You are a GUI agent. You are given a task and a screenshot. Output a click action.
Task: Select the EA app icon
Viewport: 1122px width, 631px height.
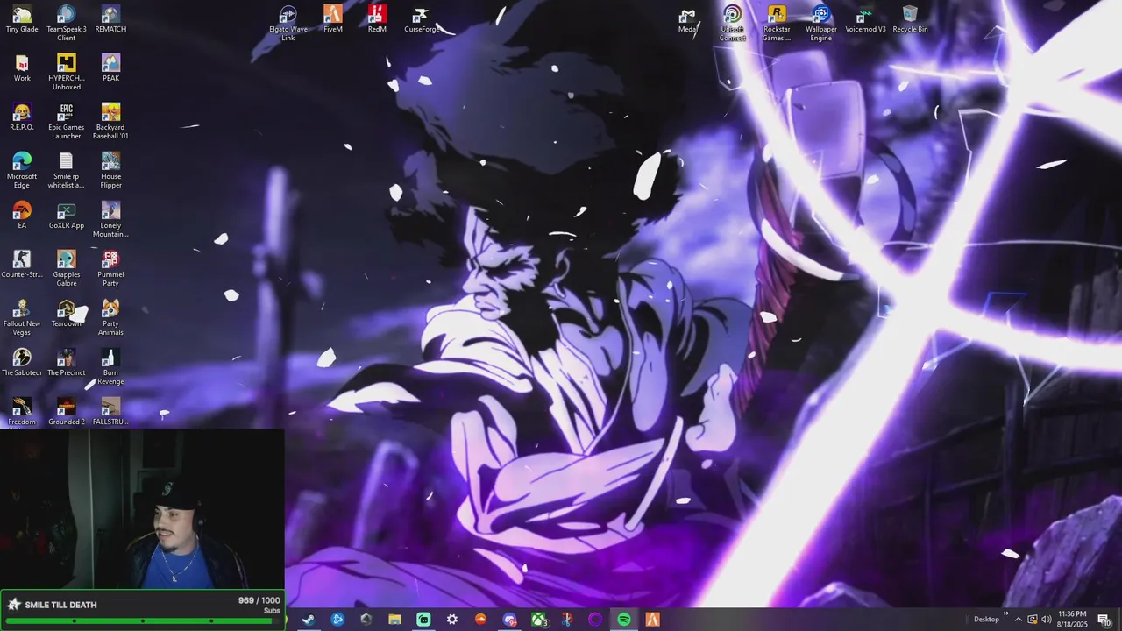[22, 216]
